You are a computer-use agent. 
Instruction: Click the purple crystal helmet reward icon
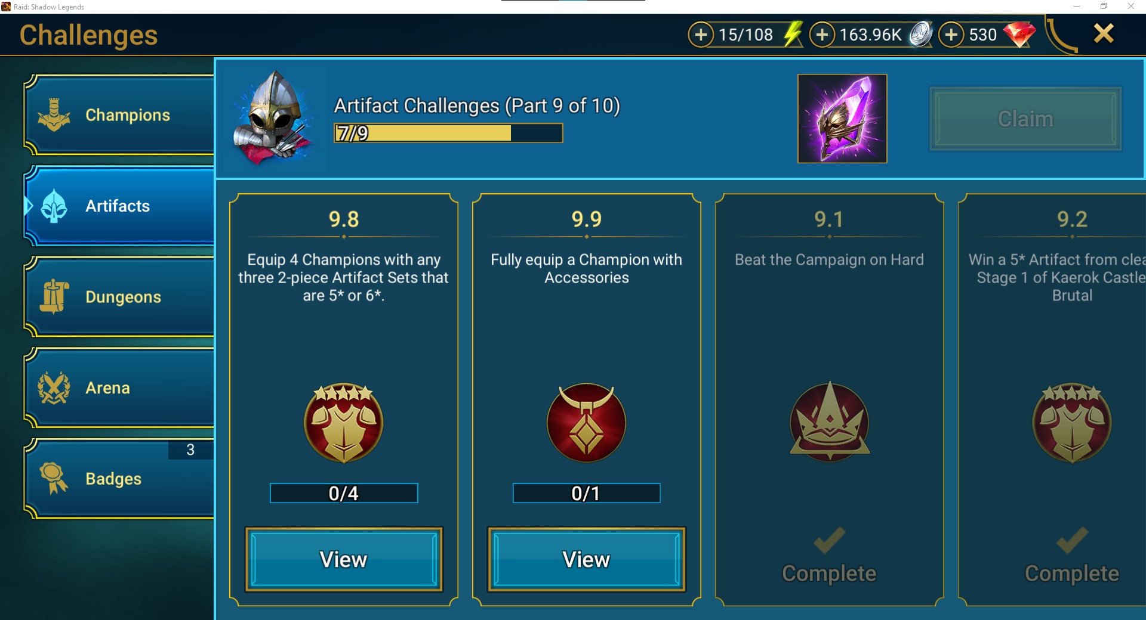[x=842, y=119]
